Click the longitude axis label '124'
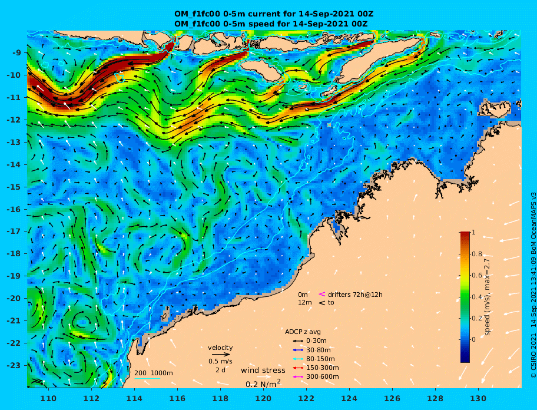Viewport: 537px width, 410px height. [349, 398]
